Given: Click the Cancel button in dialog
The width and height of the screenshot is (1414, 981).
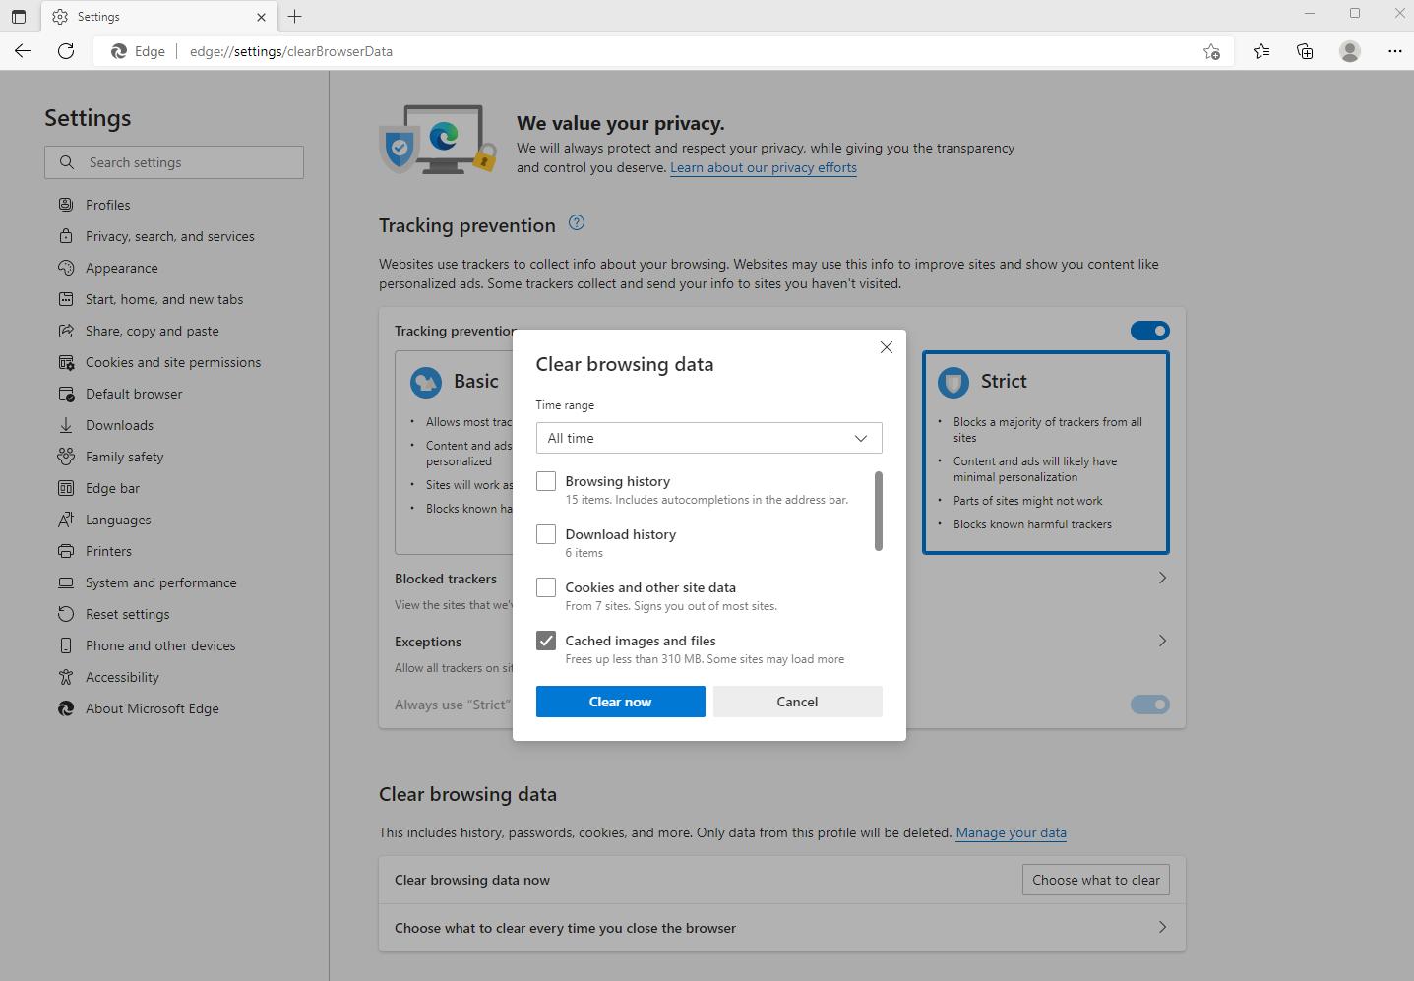Looking at the screenshot, I should pos(797,702).
